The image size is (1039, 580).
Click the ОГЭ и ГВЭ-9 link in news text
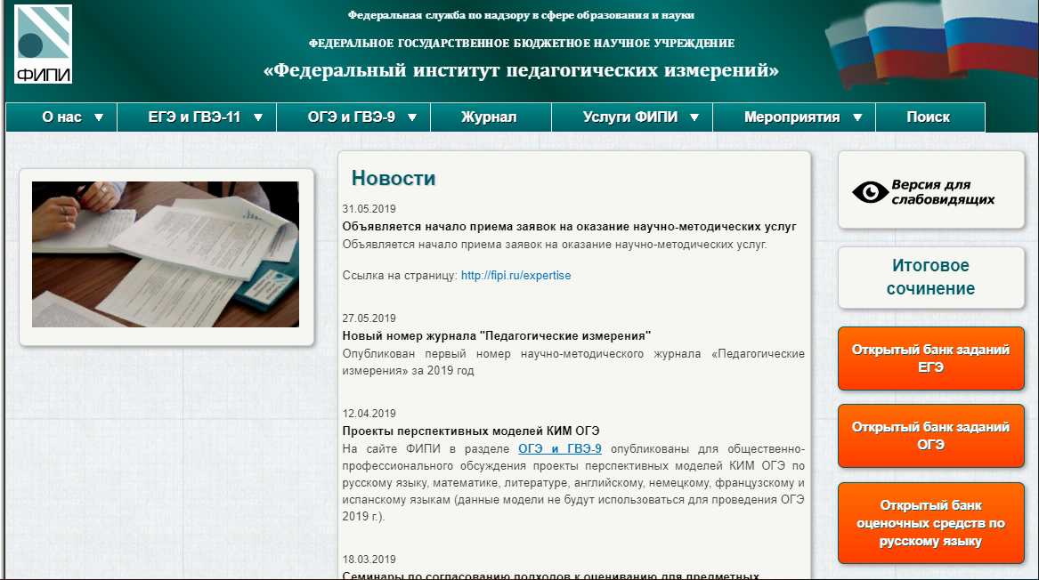pyautogui.click(x=560, y=449)
